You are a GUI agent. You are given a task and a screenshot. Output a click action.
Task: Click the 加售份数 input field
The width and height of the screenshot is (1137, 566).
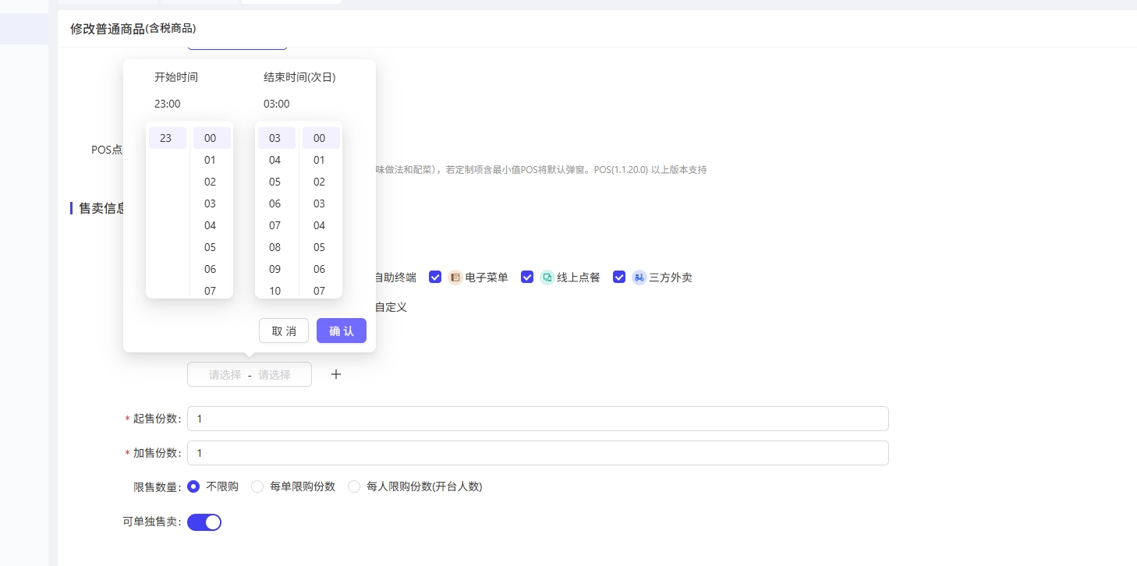click(537, 453)
